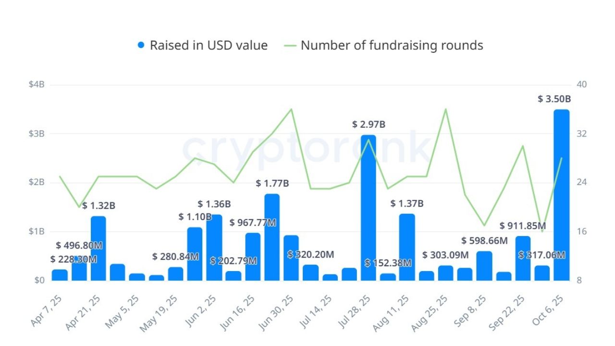Toggle the 'Raised in USD value' legend item
Image resolution: width=615 pixels, height=346 pixels.
[209, 46]
